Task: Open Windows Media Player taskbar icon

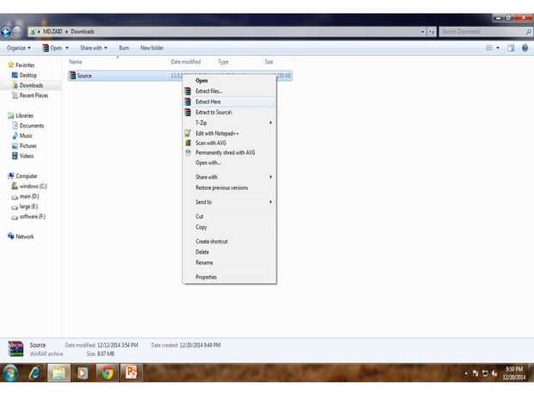Action: pos(82,373)
